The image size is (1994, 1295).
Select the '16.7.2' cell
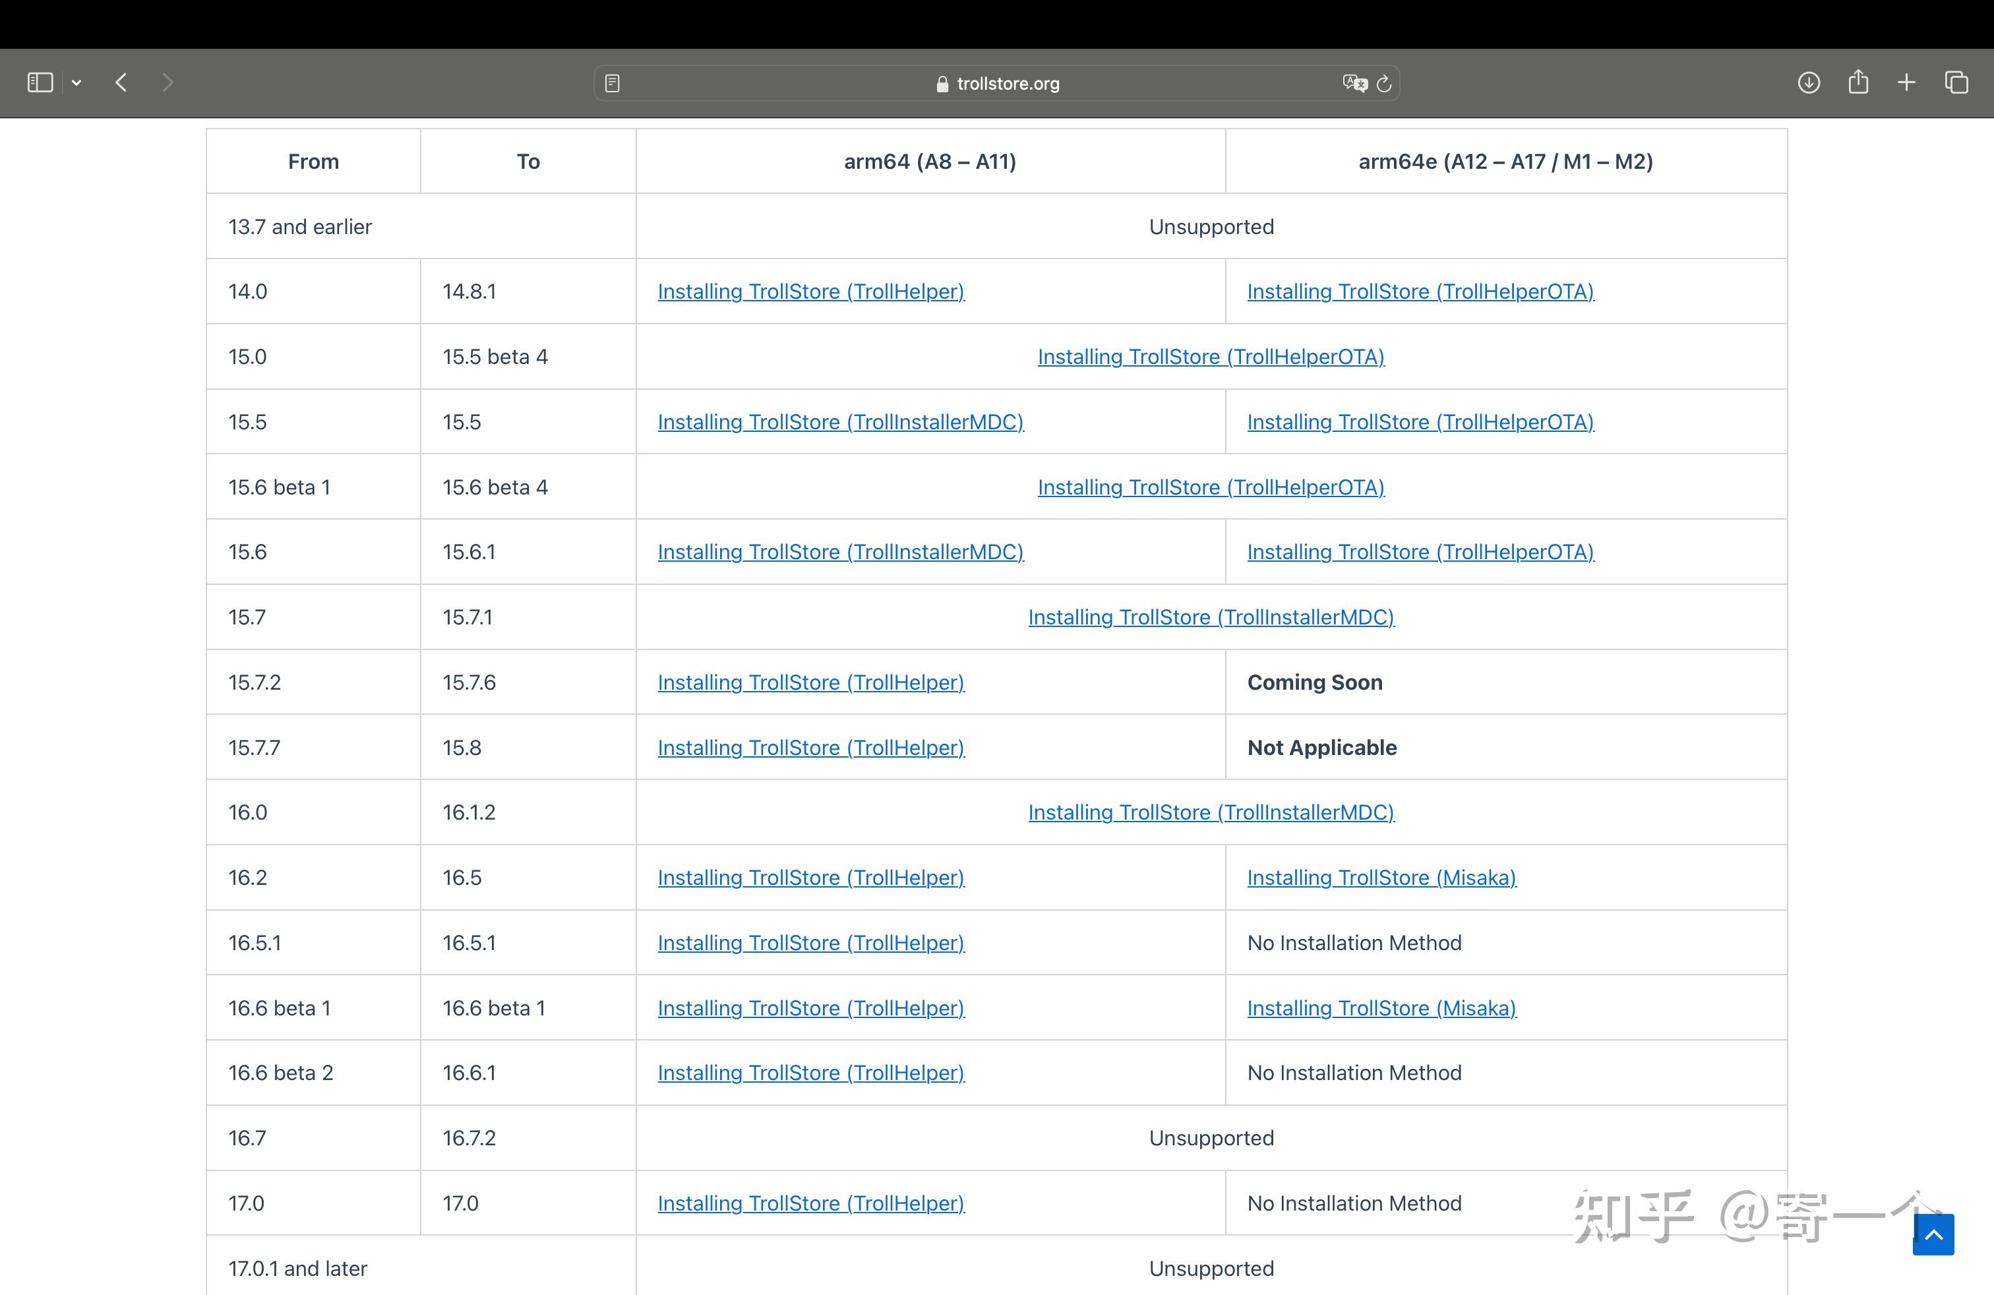point(528,1138)
